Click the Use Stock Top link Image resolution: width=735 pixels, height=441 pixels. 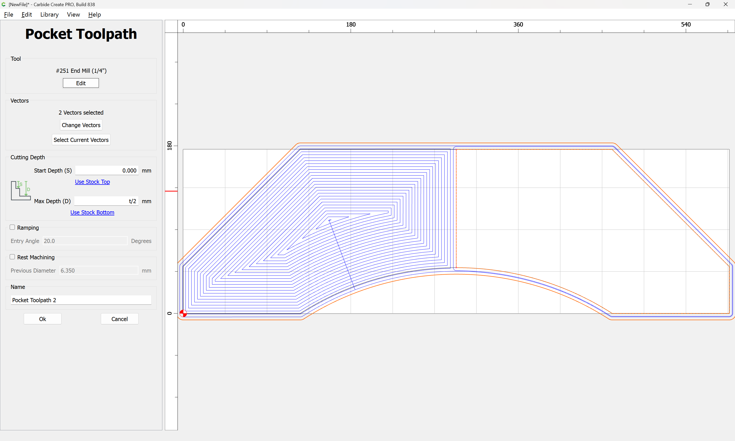point(92,182)
